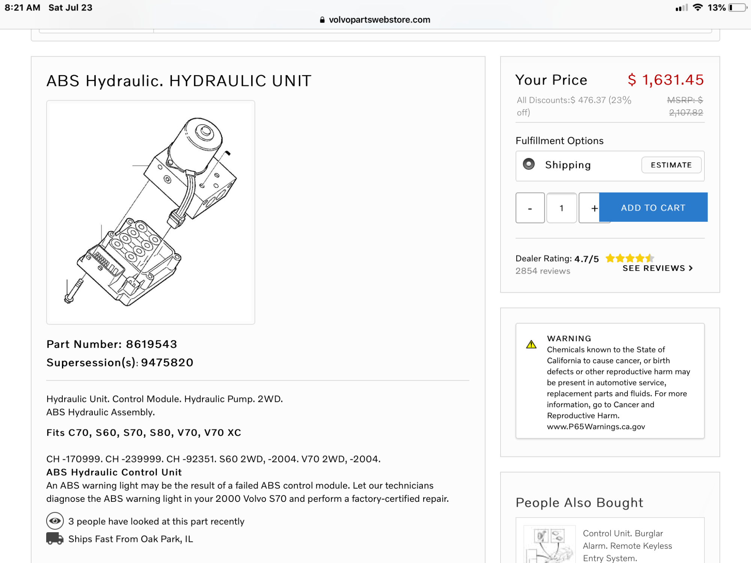Tap the volvopartswebstore.com address bar
This screenshot has height=563, width=751.
coord(379,20)
